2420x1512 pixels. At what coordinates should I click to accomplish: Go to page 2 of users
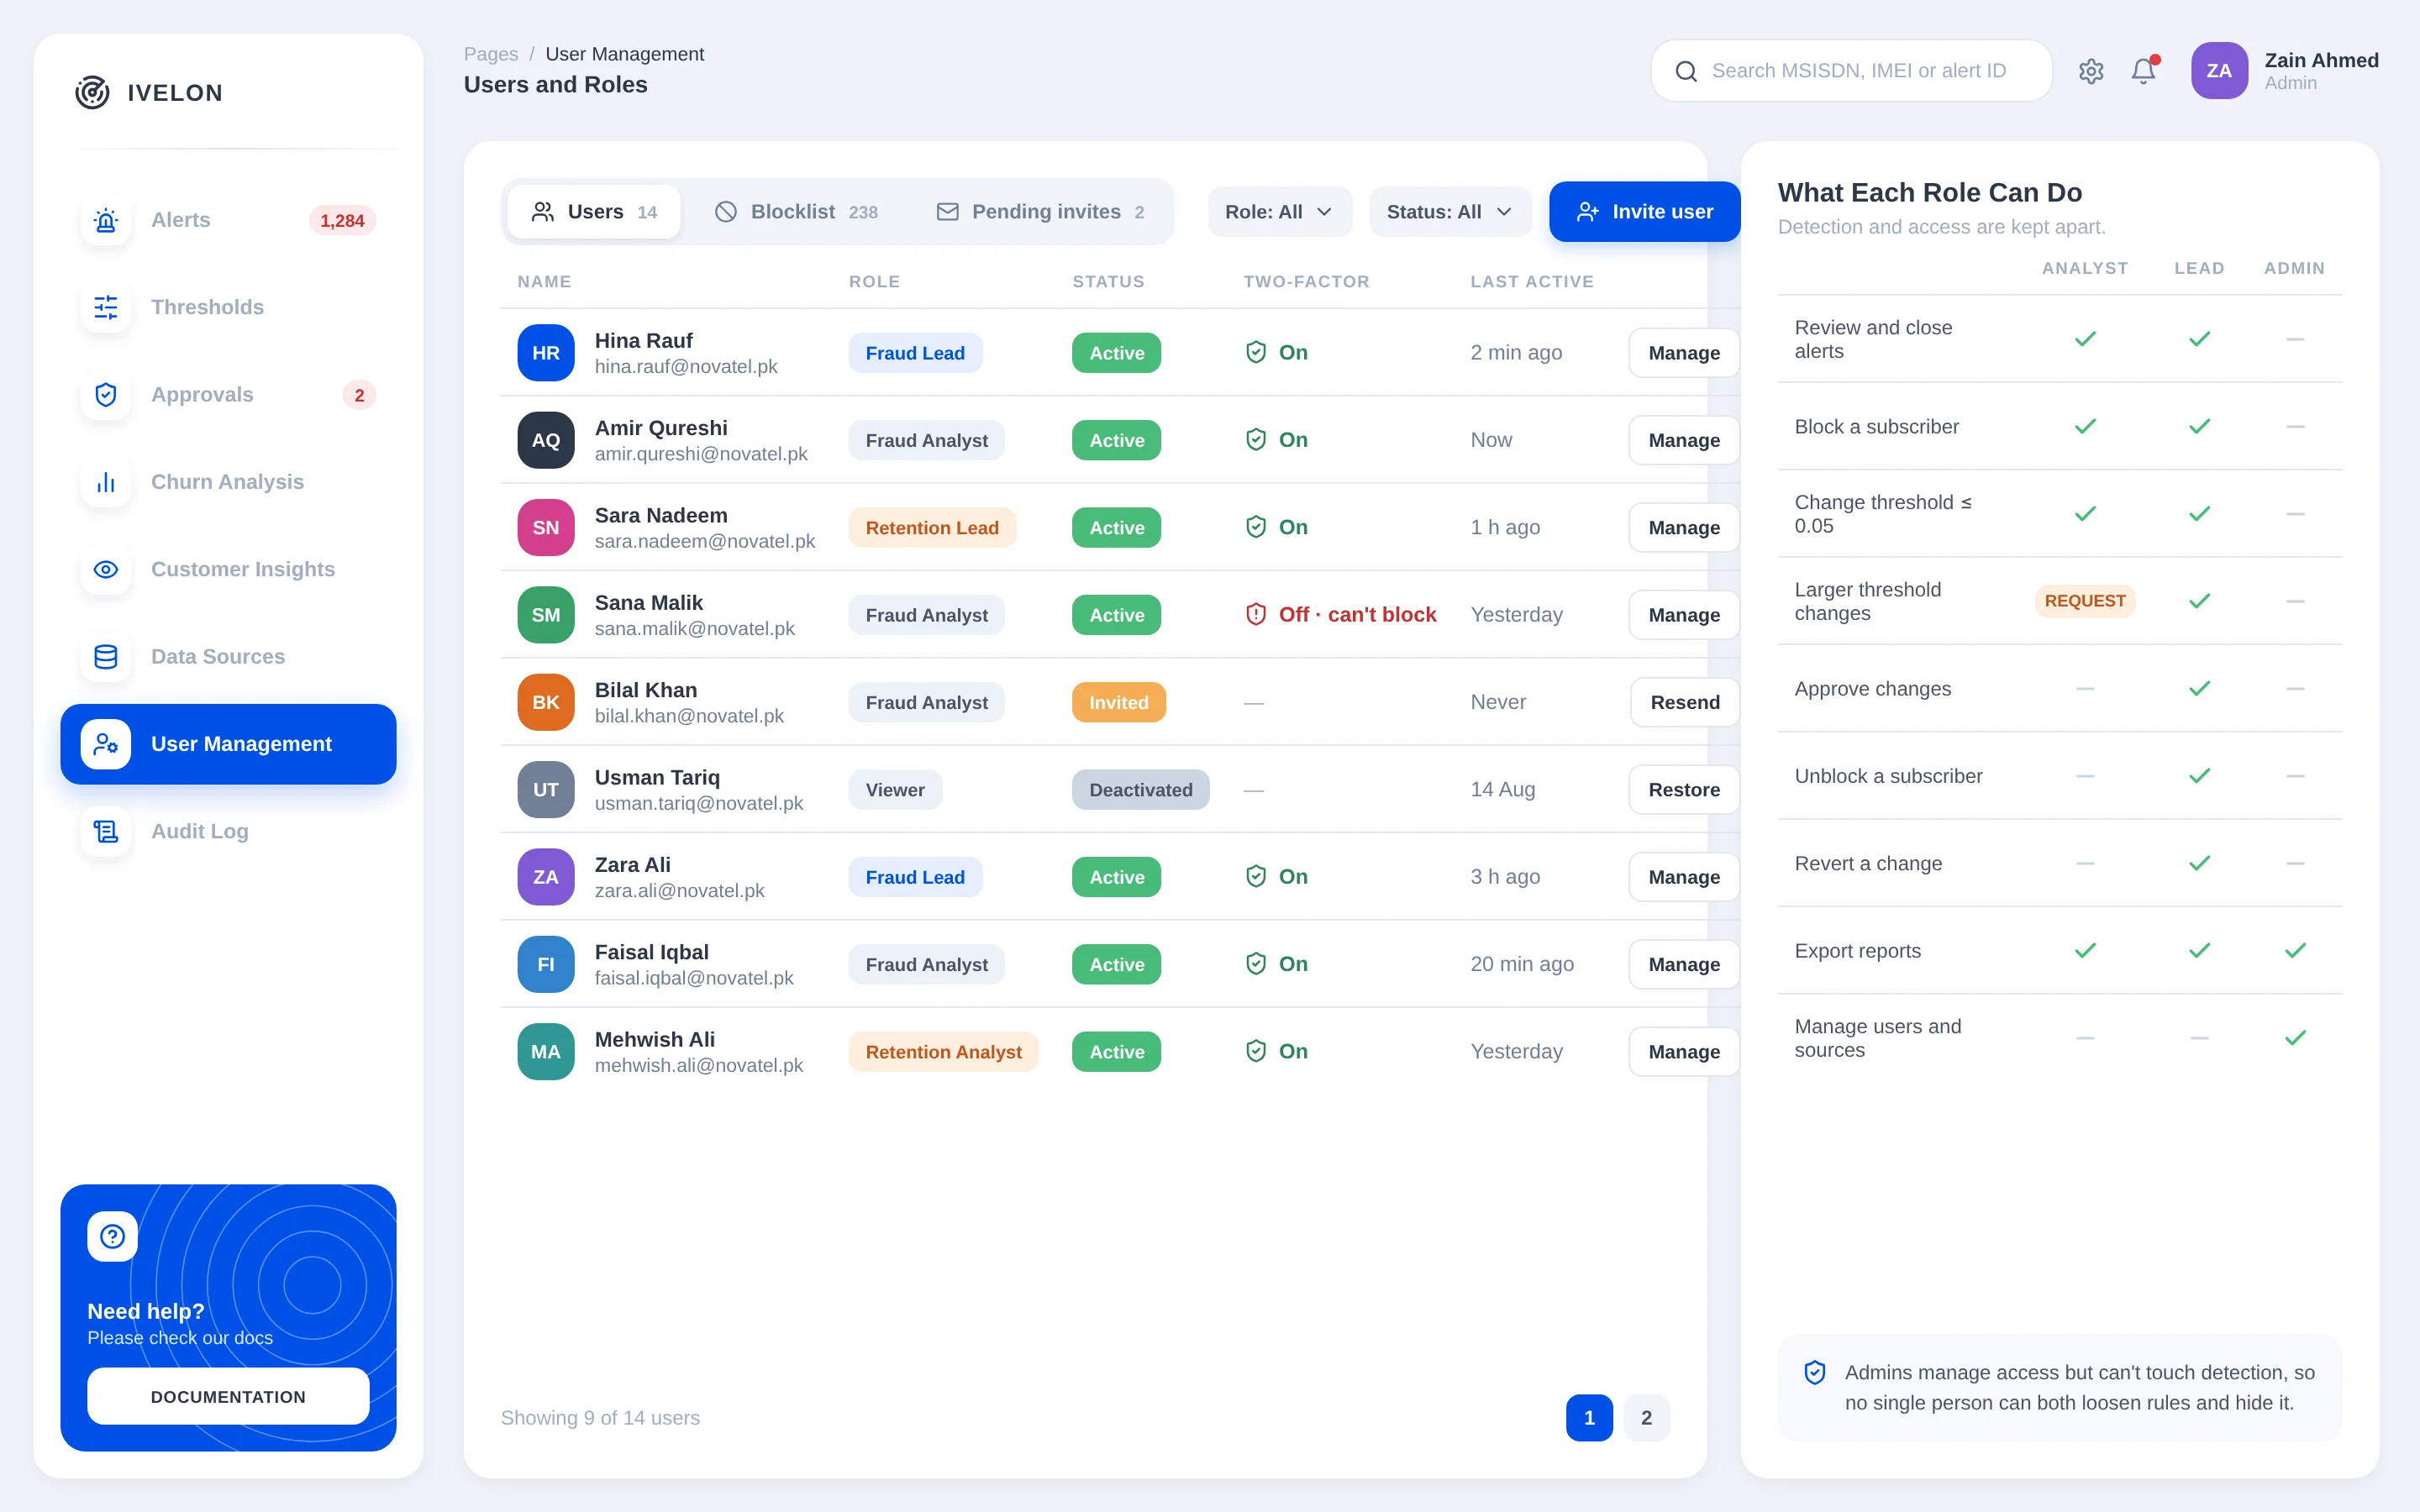tap(1646, 1417)
